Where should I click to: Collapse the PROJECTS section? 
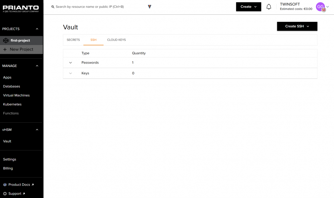37,29
